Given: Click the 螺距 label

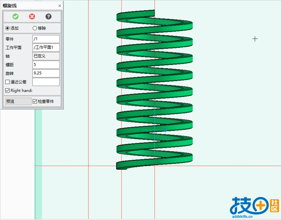Looking at the screenshot, I should 10,65.
